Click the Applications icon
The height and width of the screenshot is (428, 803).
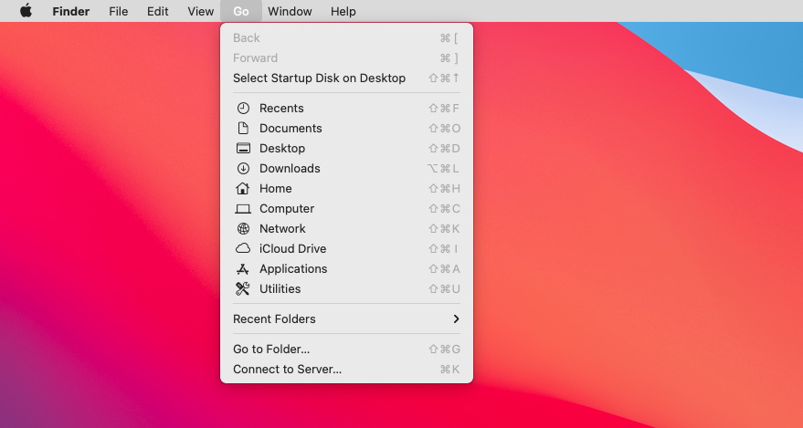(243, 269)
